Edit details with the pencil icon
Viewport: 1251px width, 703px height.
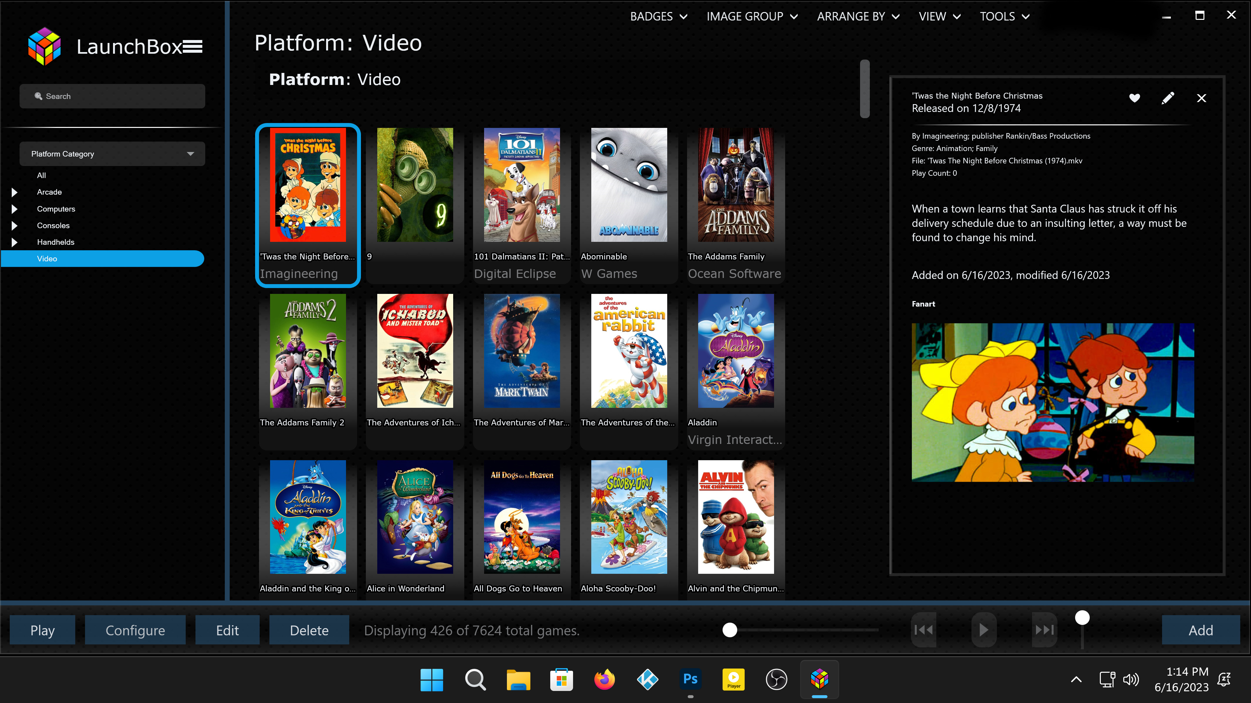(1168, 98)
